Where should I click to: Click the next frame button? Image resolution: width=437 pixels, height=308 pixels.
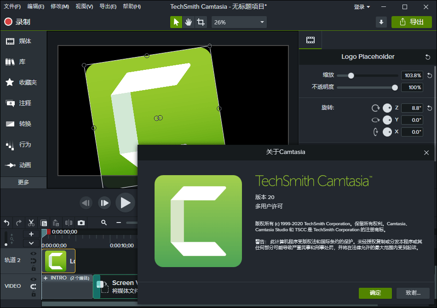[x=104, y=203]
